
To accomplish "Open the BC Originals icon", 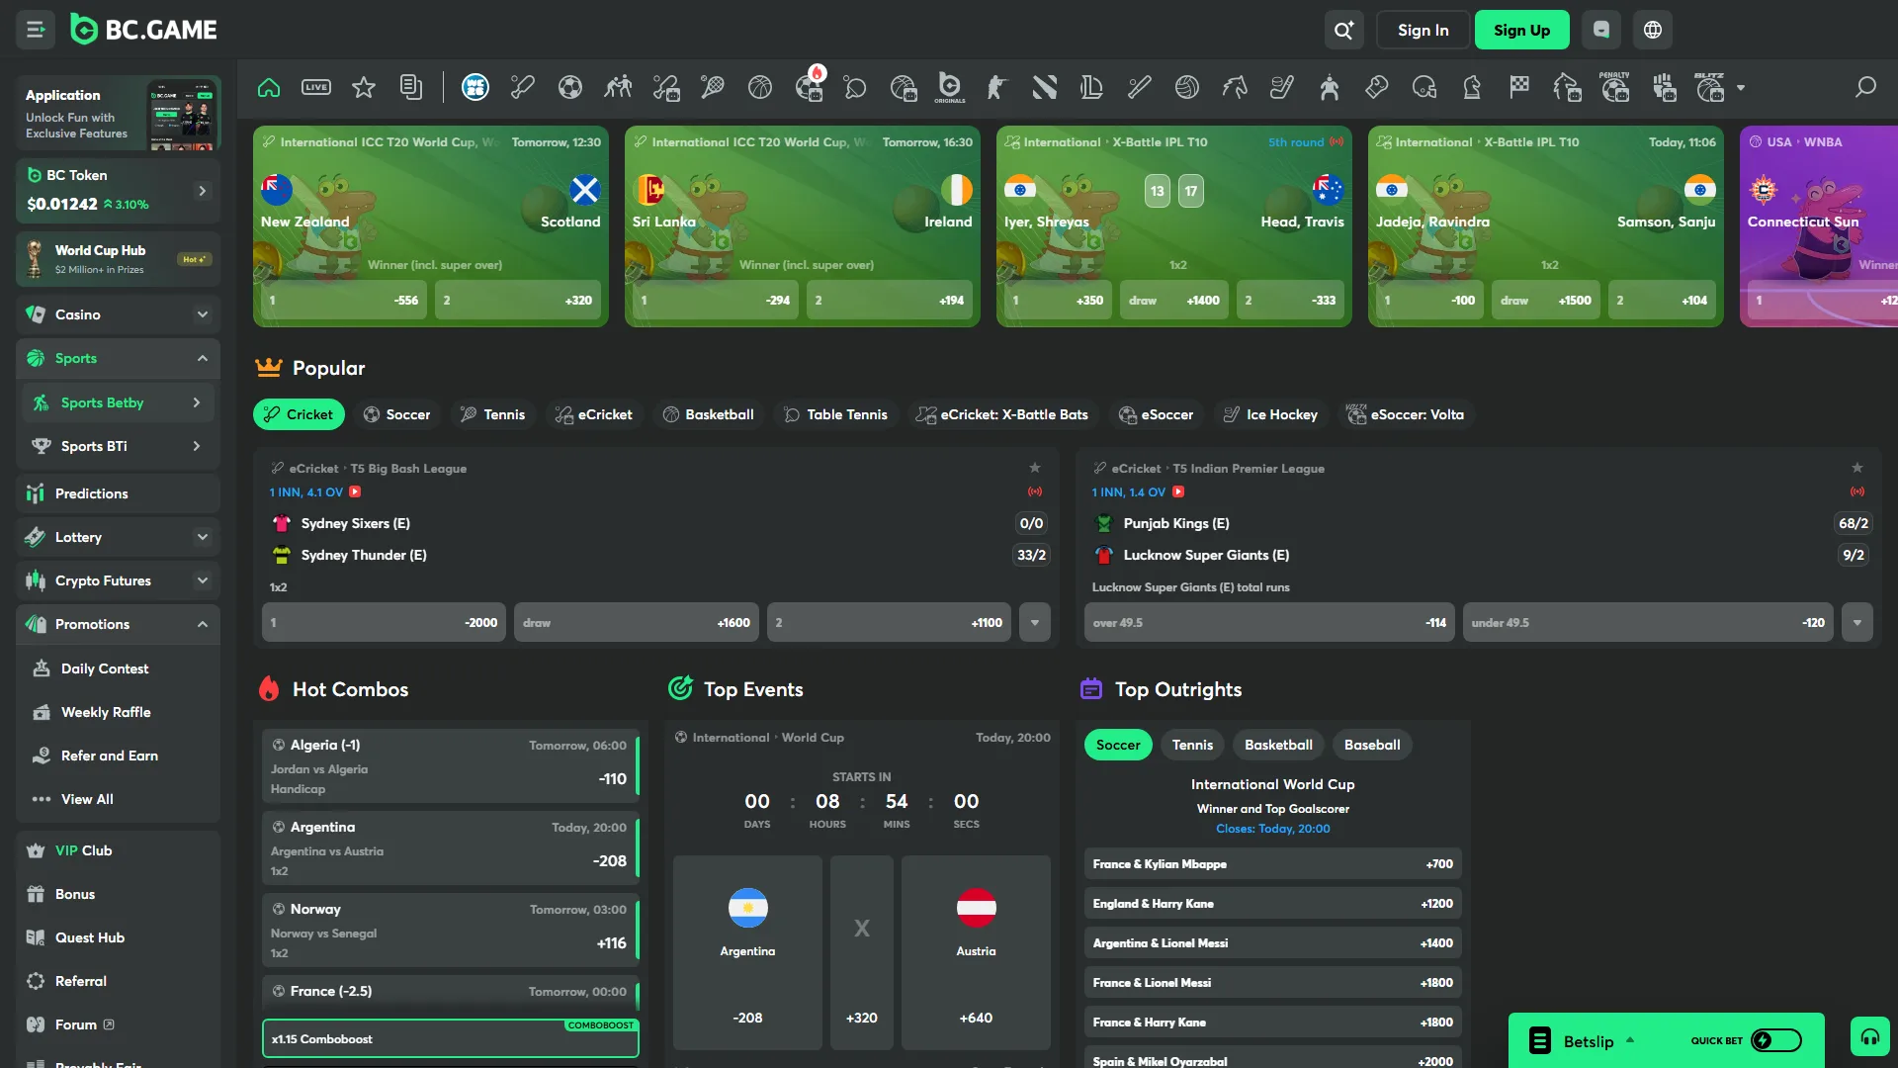I will tap(950, 87).
